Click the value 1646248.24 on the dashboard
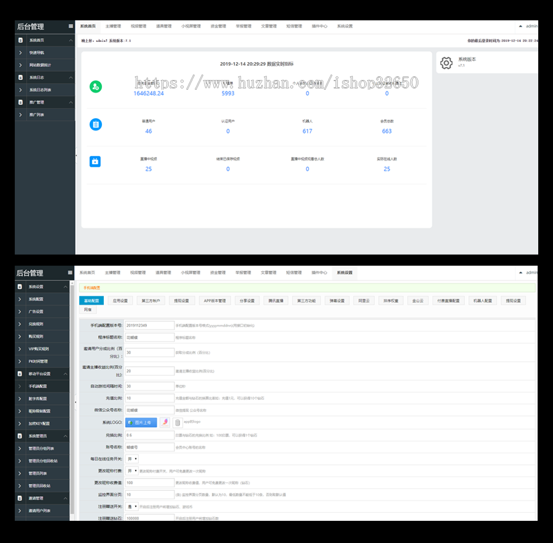 point(149,93)
